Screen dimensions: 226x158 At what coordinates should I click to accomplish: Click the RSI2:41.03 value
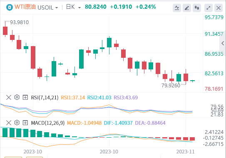click(x=99, y=98)
